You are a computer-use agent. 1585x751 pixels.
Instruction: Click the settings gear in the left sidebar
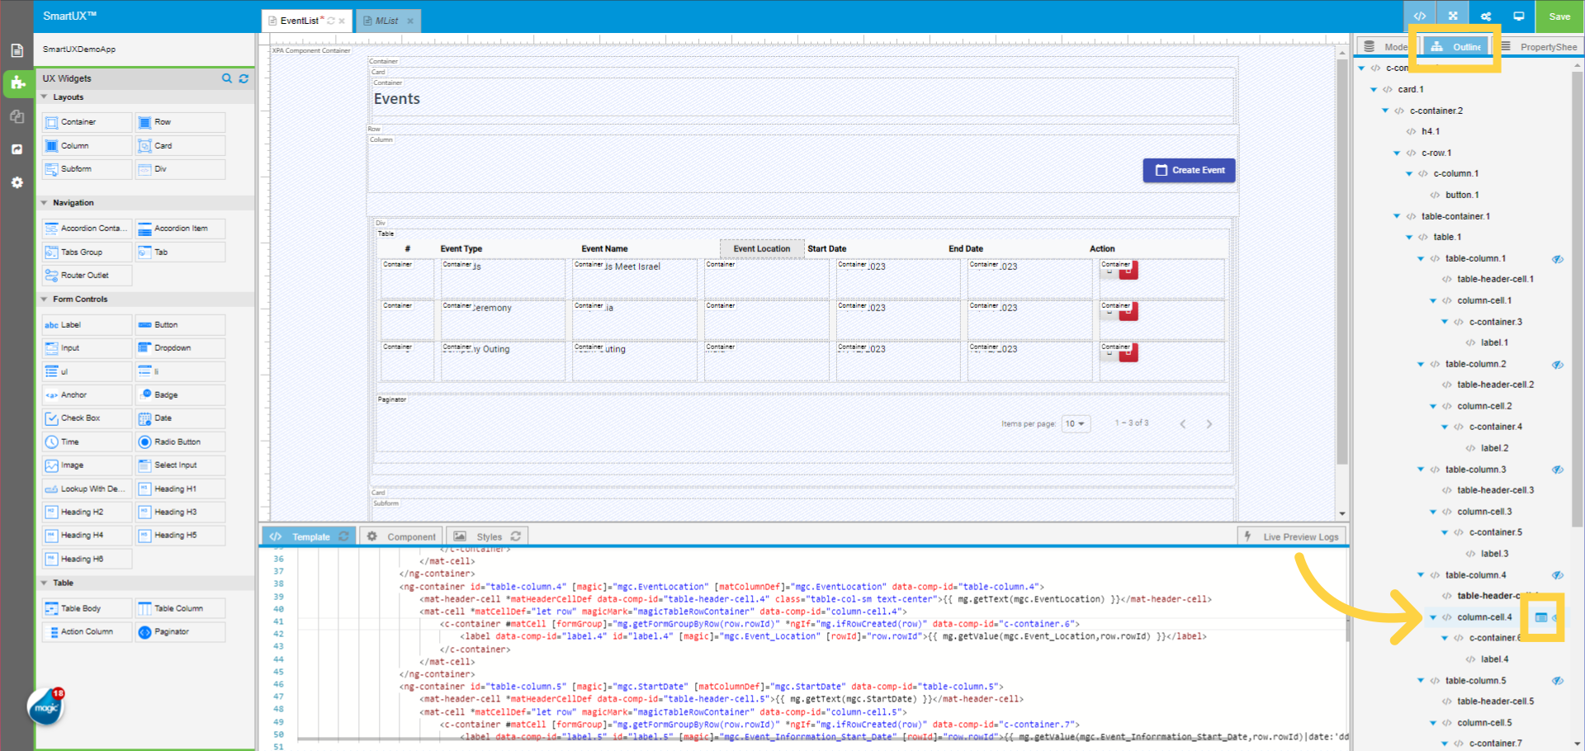[17, 182]
